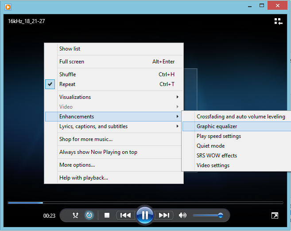Mute the sound using the speaker icon

tap(182, 215)
